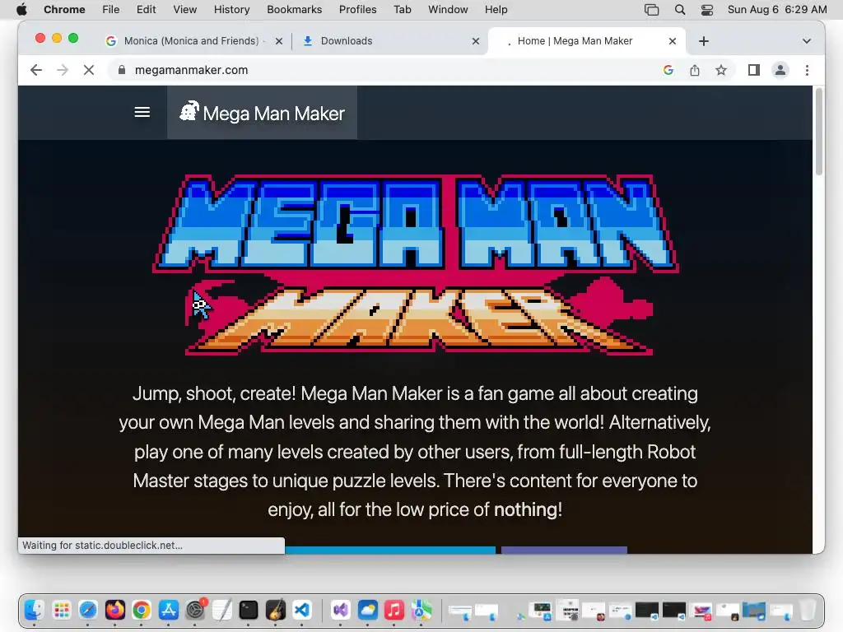The width and height of the screenshot is (843, 632).
Task: Open the View menu
Action: (185, 9)
